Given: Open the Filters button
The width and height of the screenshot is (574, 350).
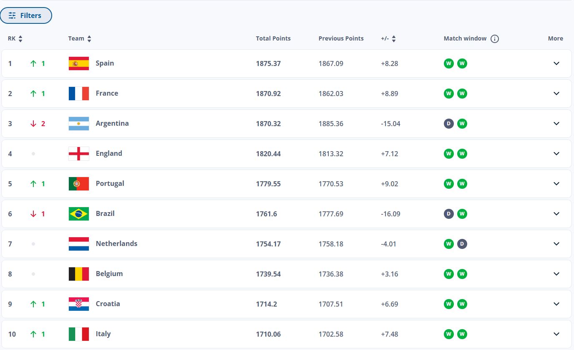Looking at the screenshot, I should tap(26, 15).
